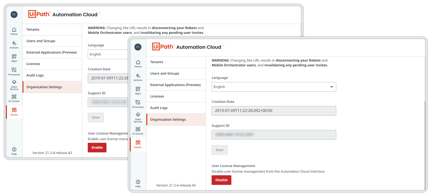Open Users and Groups in the front window

pos(176,74)
